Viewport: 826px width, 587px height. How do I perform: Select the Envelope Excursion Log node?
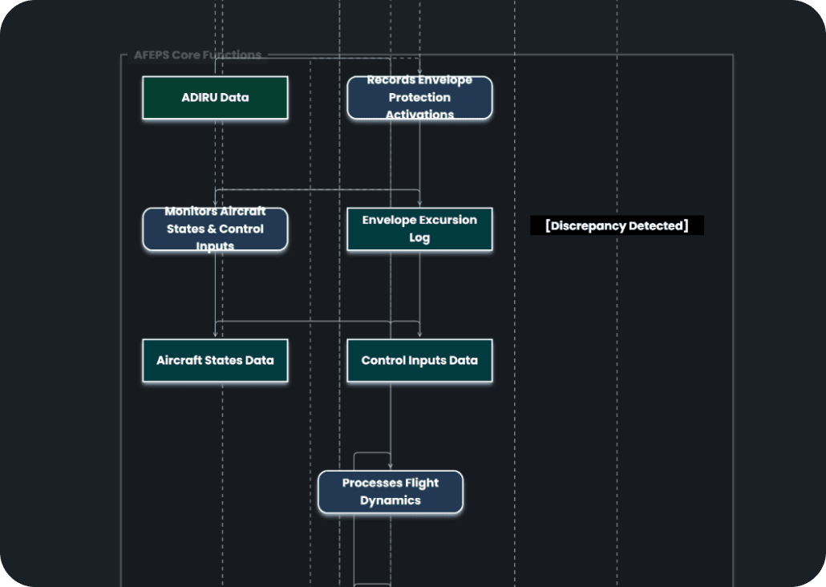(419, 229)
